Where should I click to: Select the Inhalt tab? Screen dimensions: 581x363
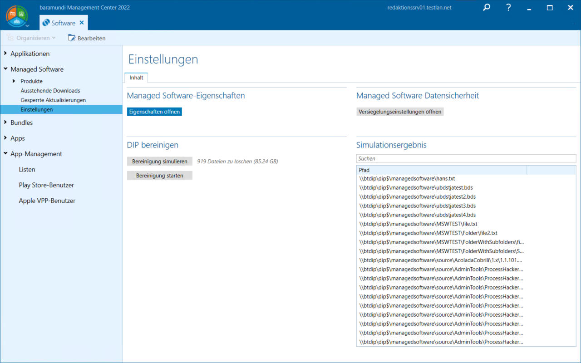coord(136,78)
